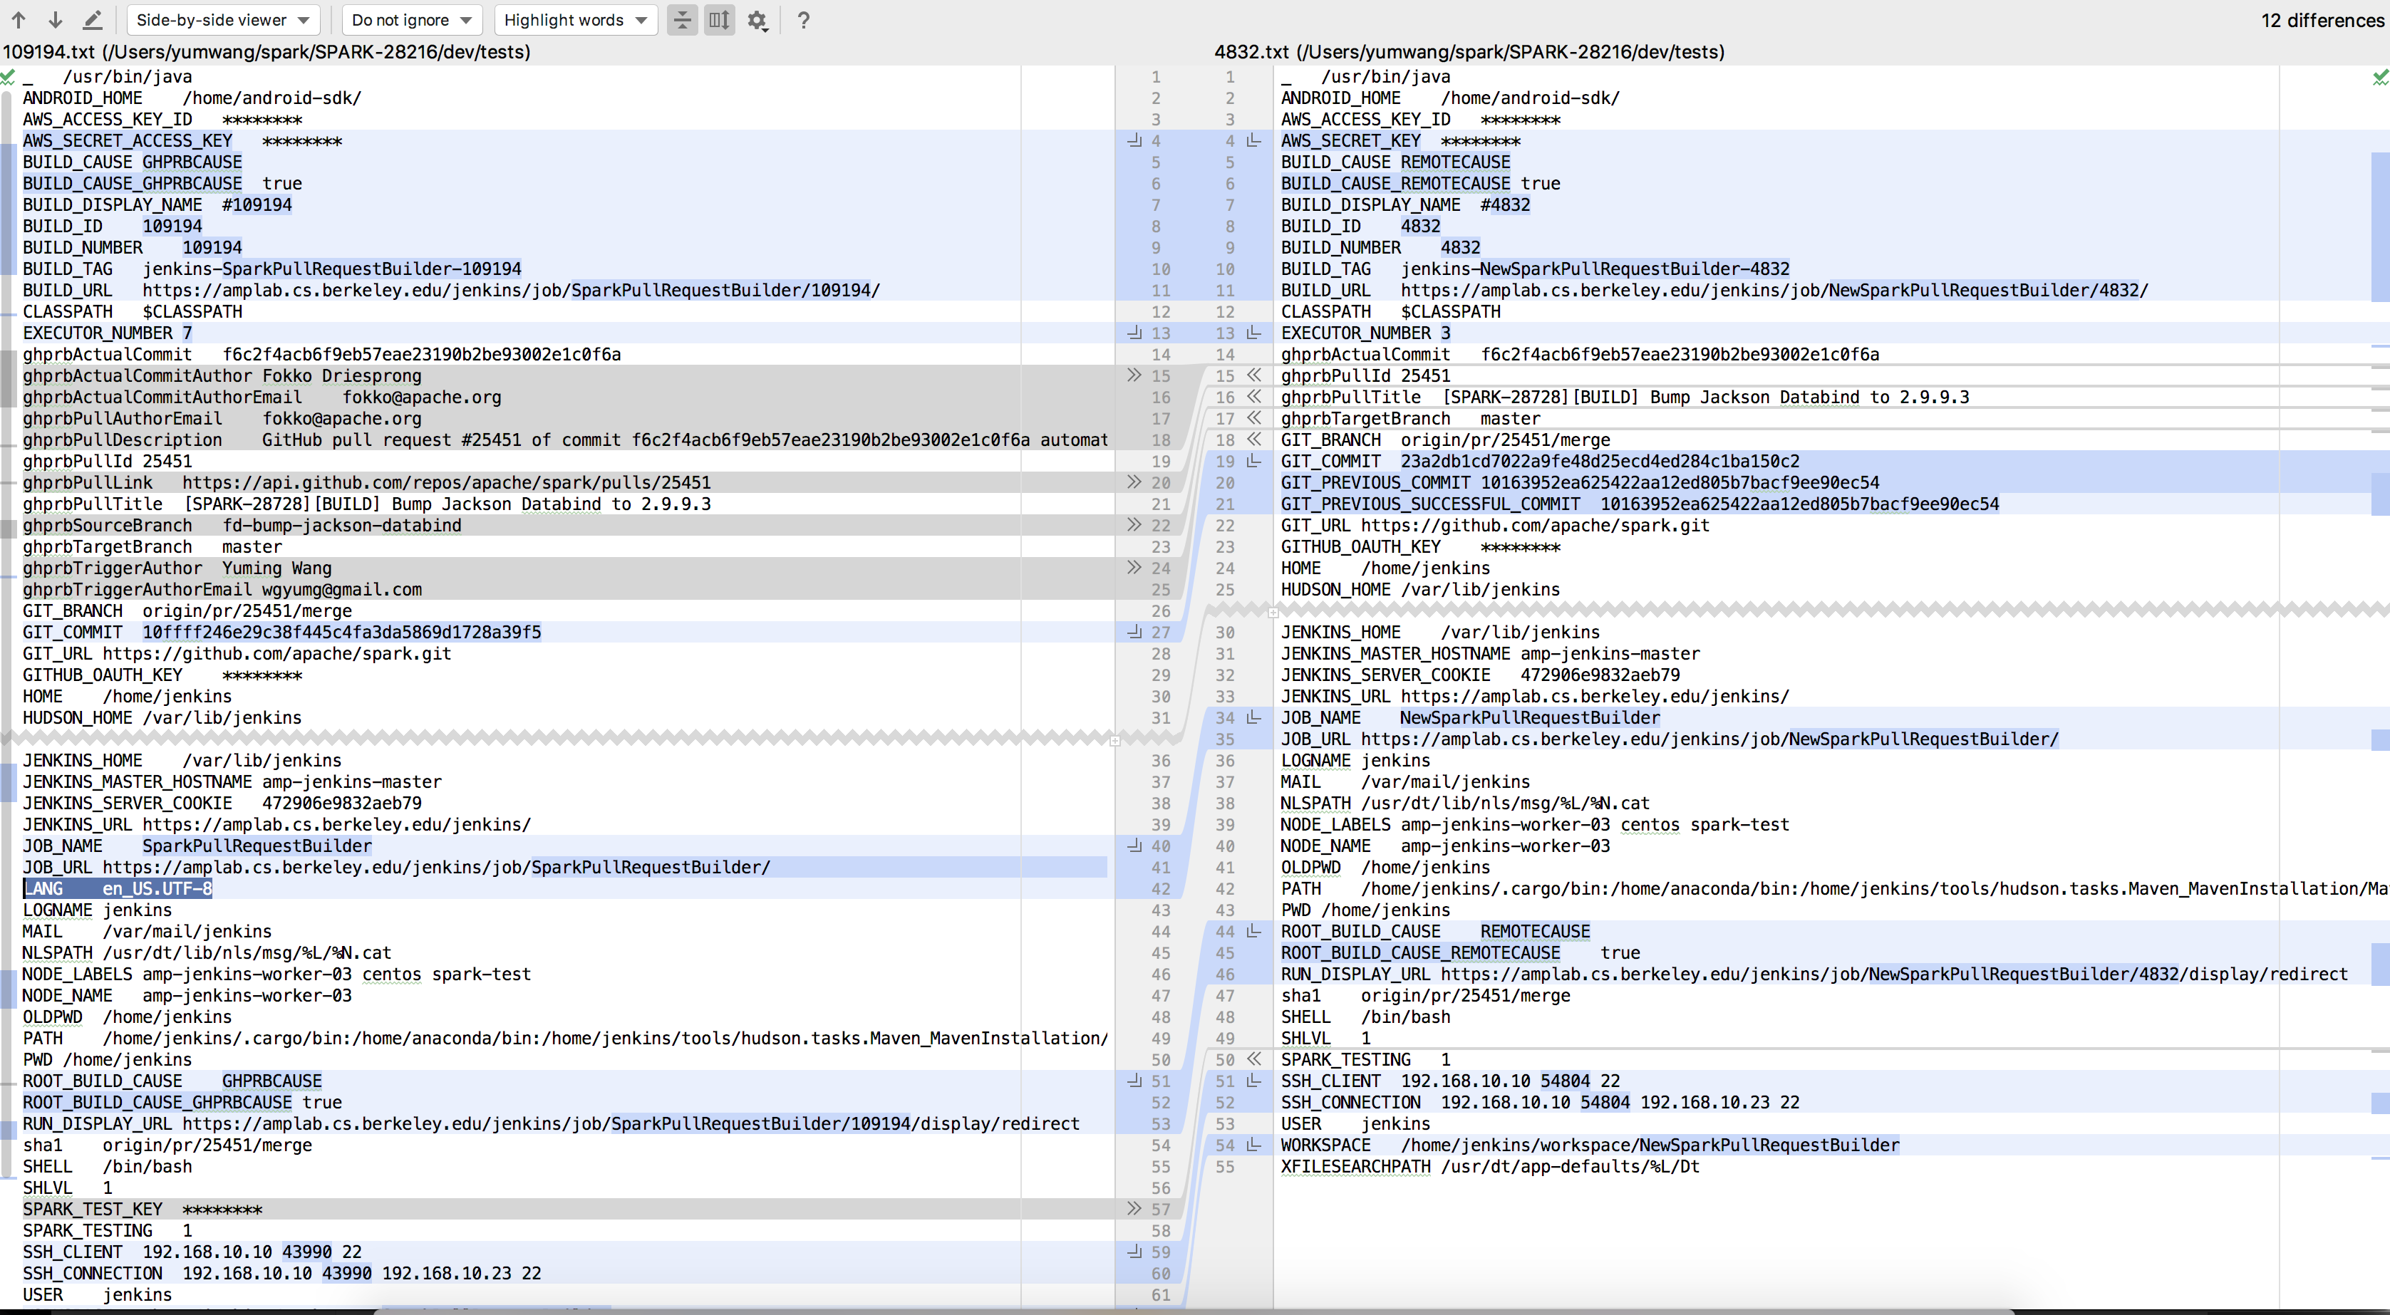Click the pencil edit source icon
2390x1315 pixels.
pyautogui.click(x=92, y=19)
